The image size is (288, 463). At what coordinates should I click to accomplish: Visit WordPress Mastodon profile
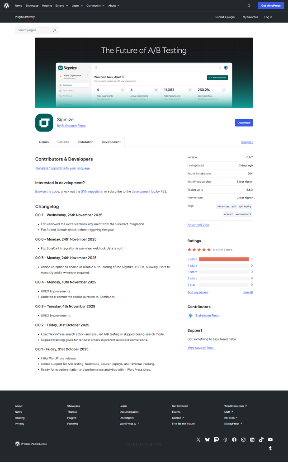(x=216, y=439)
